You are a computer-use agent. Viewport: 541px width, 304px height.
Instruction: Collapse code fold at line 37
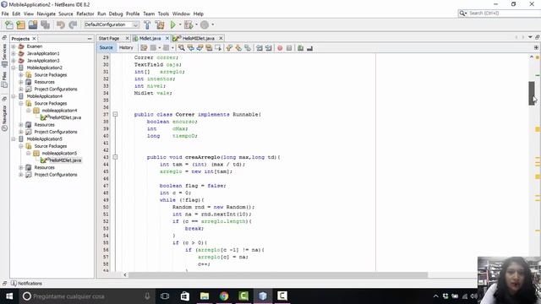click(x=115, y=115)
